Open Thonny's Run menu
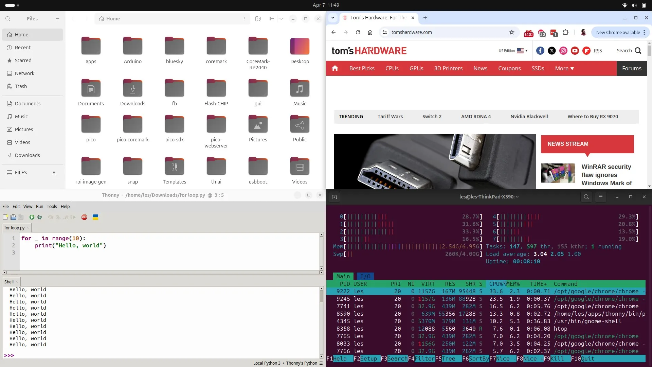The image size is (652, 367). click(x=40, y=206)
